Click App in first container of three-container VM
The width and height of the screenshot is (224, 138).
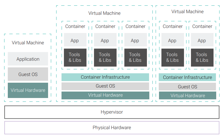coord(75,40)
